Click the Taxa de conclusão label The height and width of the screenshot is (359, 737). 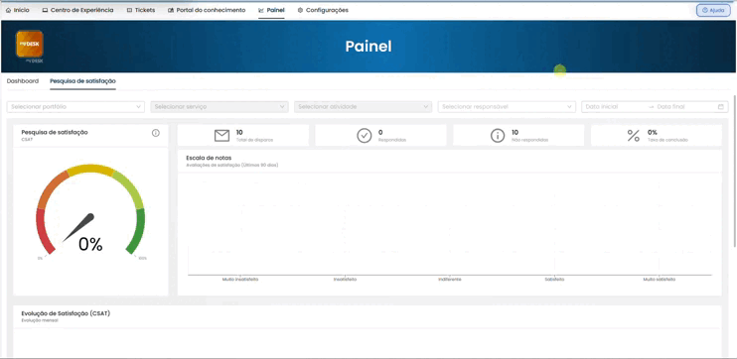667,140
